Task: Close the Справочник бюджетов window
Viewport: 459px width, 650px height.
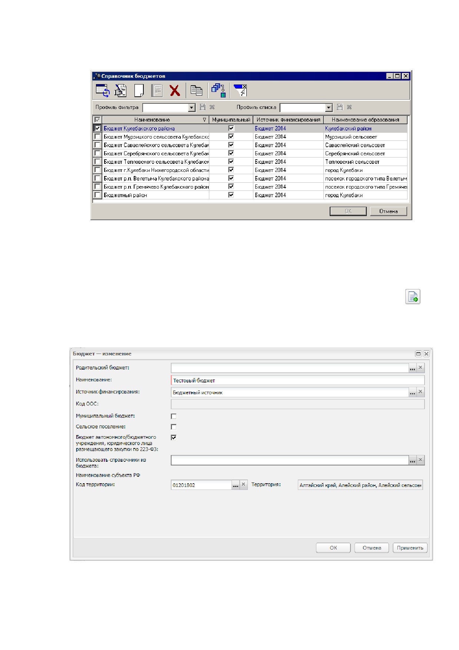Action: 406,76
